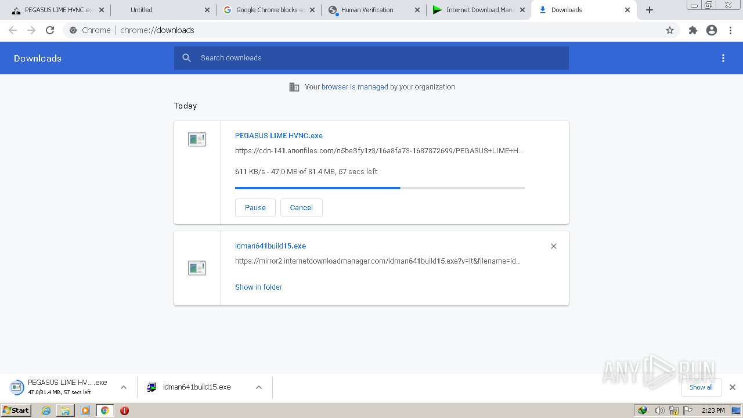Click Show all downloads button
Screen dimensions: 743x418
(x=701, y=387)
